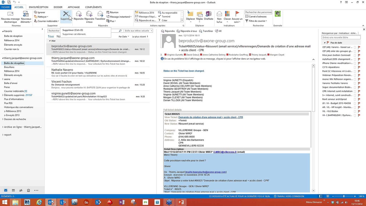Switch to Mail navigation icon
Screen dimensions: 366x206
[6, 190]
